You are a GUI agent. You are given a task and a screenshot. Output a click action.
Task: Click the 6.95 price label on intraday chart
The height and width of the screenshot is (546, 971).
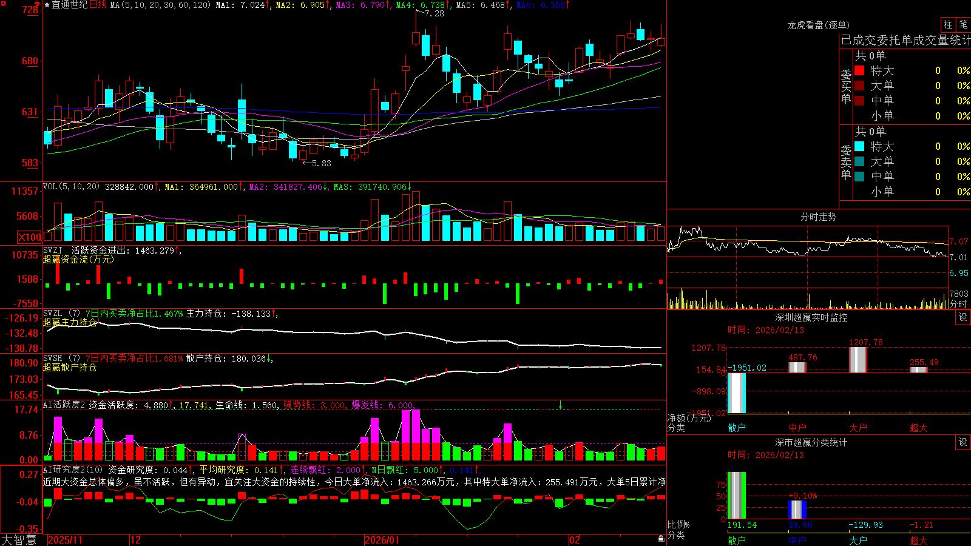(x=959, y=273)
